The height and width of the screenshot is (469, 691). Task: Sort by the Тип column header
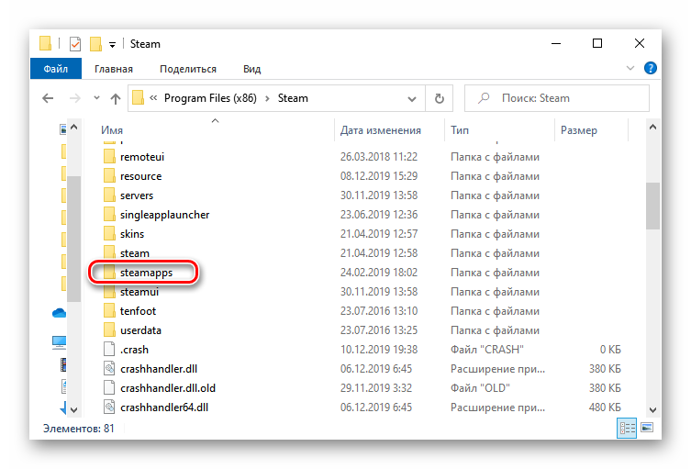460,130
